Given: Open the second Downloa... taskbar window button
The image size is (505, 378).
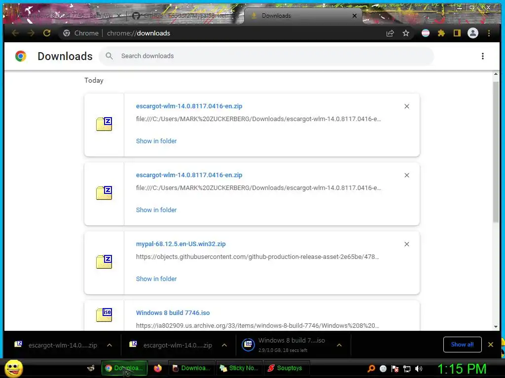Looking at the screenshot, I should pyautogui.click(x=191, y=368).
